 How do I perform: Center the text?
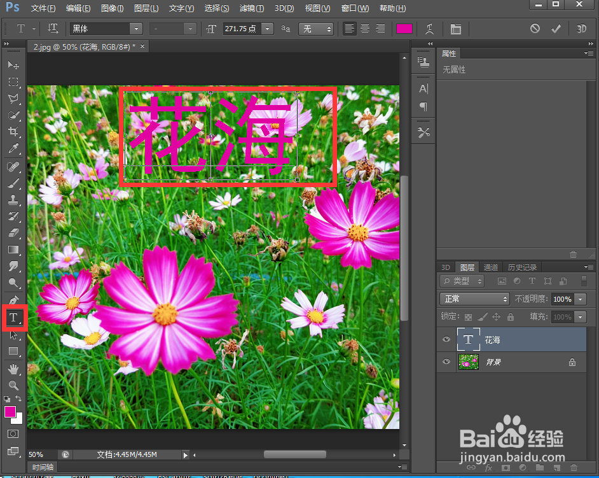tap(365, 28)
